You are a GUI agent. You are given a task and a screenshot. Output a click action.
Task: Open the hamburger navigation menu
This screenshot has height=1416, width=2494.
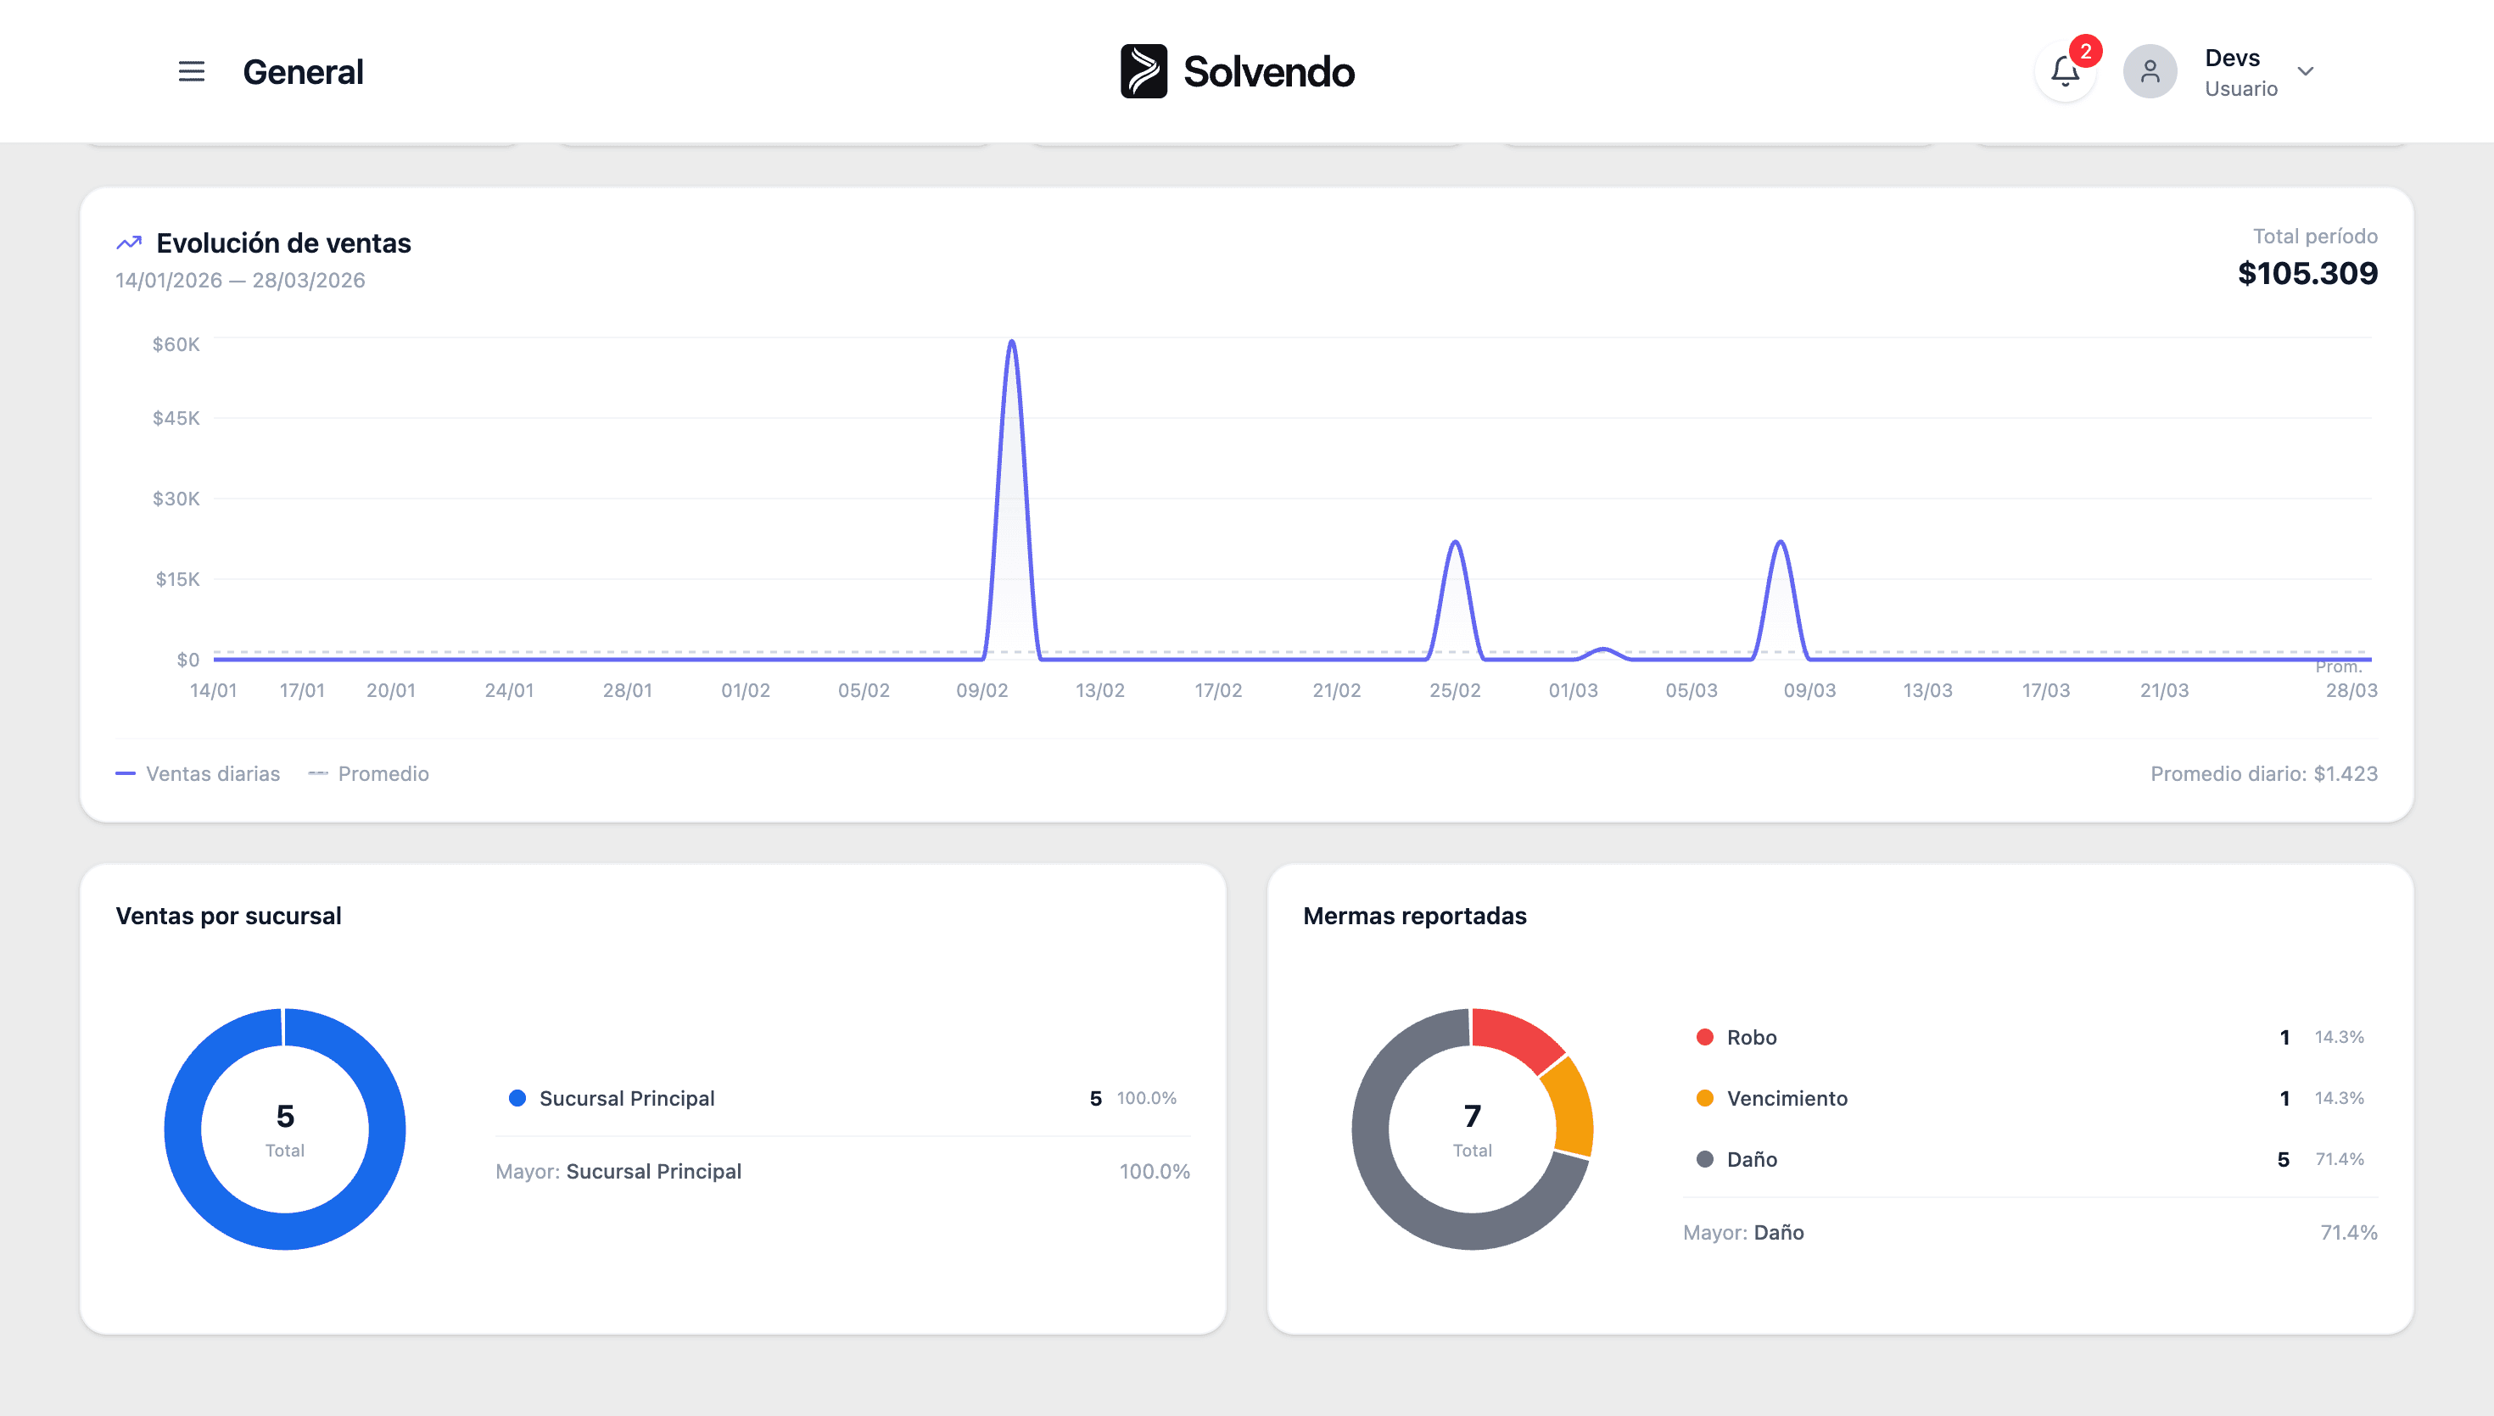click(x=191, y=71)
